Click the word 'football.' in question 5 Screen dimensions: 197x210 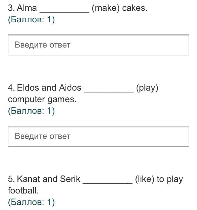tap(23, 191)
